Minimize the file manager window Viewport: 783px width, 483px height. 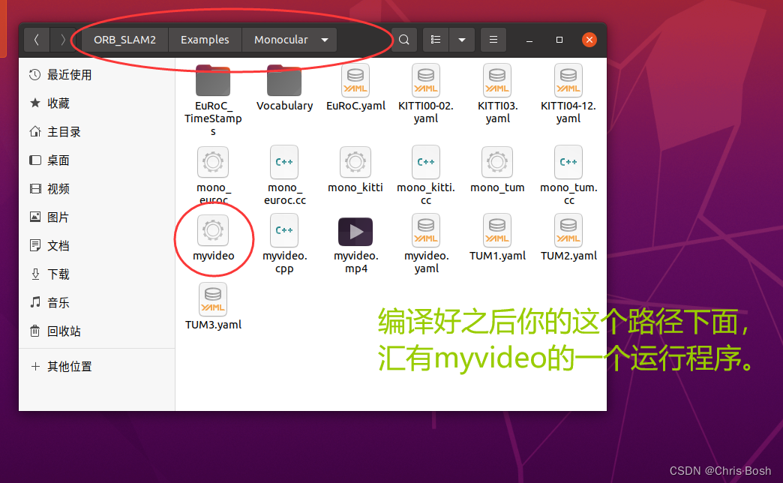coord(529,40)
